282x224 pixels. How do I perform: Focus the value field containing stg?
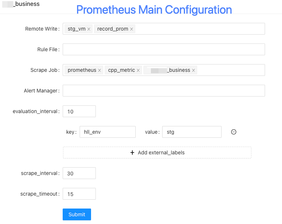[192, 132]
